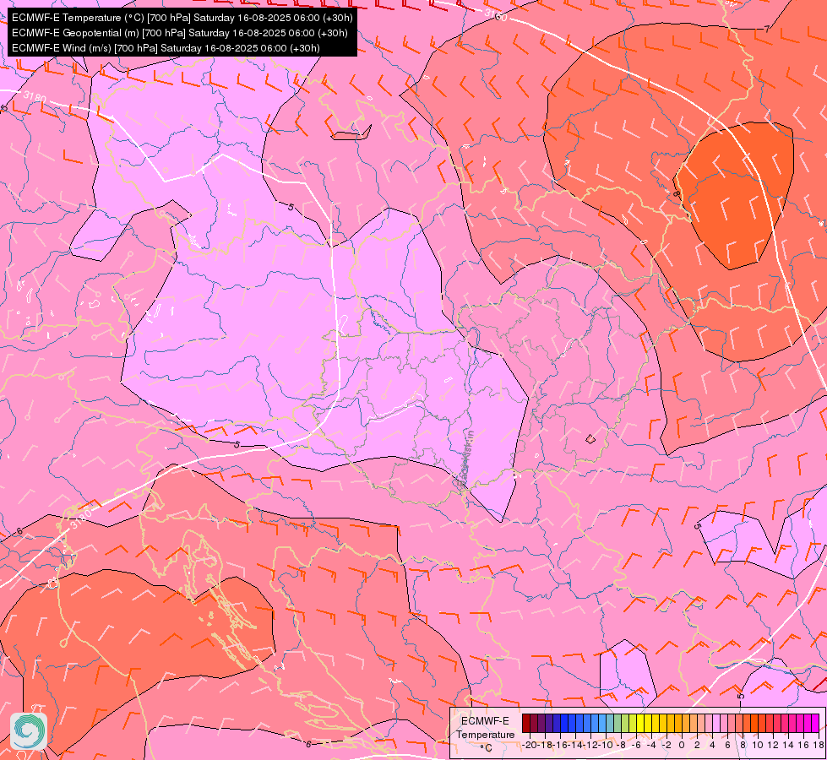
Task: Select the Wind 700 hPa title line
Action: pos(166,48)
